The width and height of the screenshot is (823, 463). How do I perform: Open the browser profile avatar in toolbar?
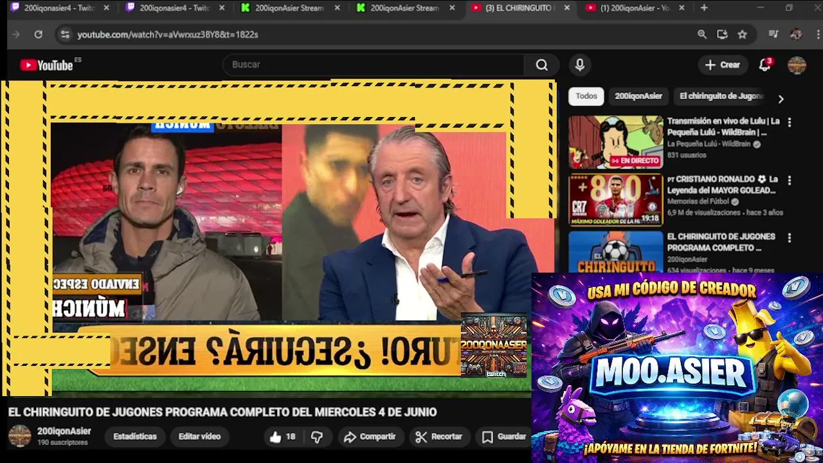coord(796,35)
